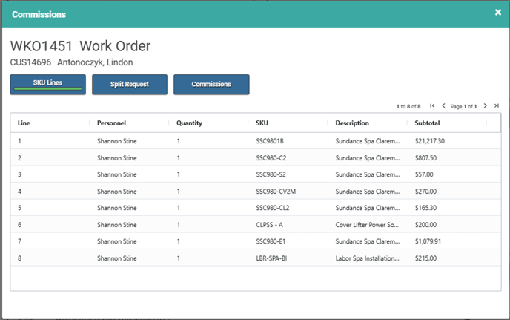The height and width of the screenshot is (320, 510).
Task: Open the Split Request tab
Action: [129, 85]
